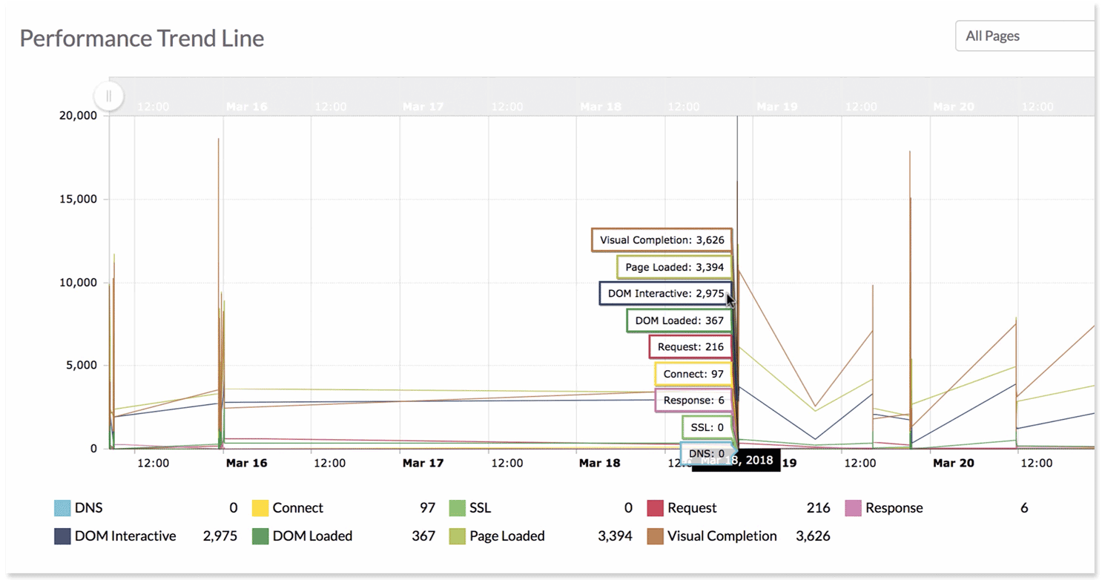1102x580 pixels.
Task: Click the Page Loaded: 3,394 tooltip badge
Action: 673,266
